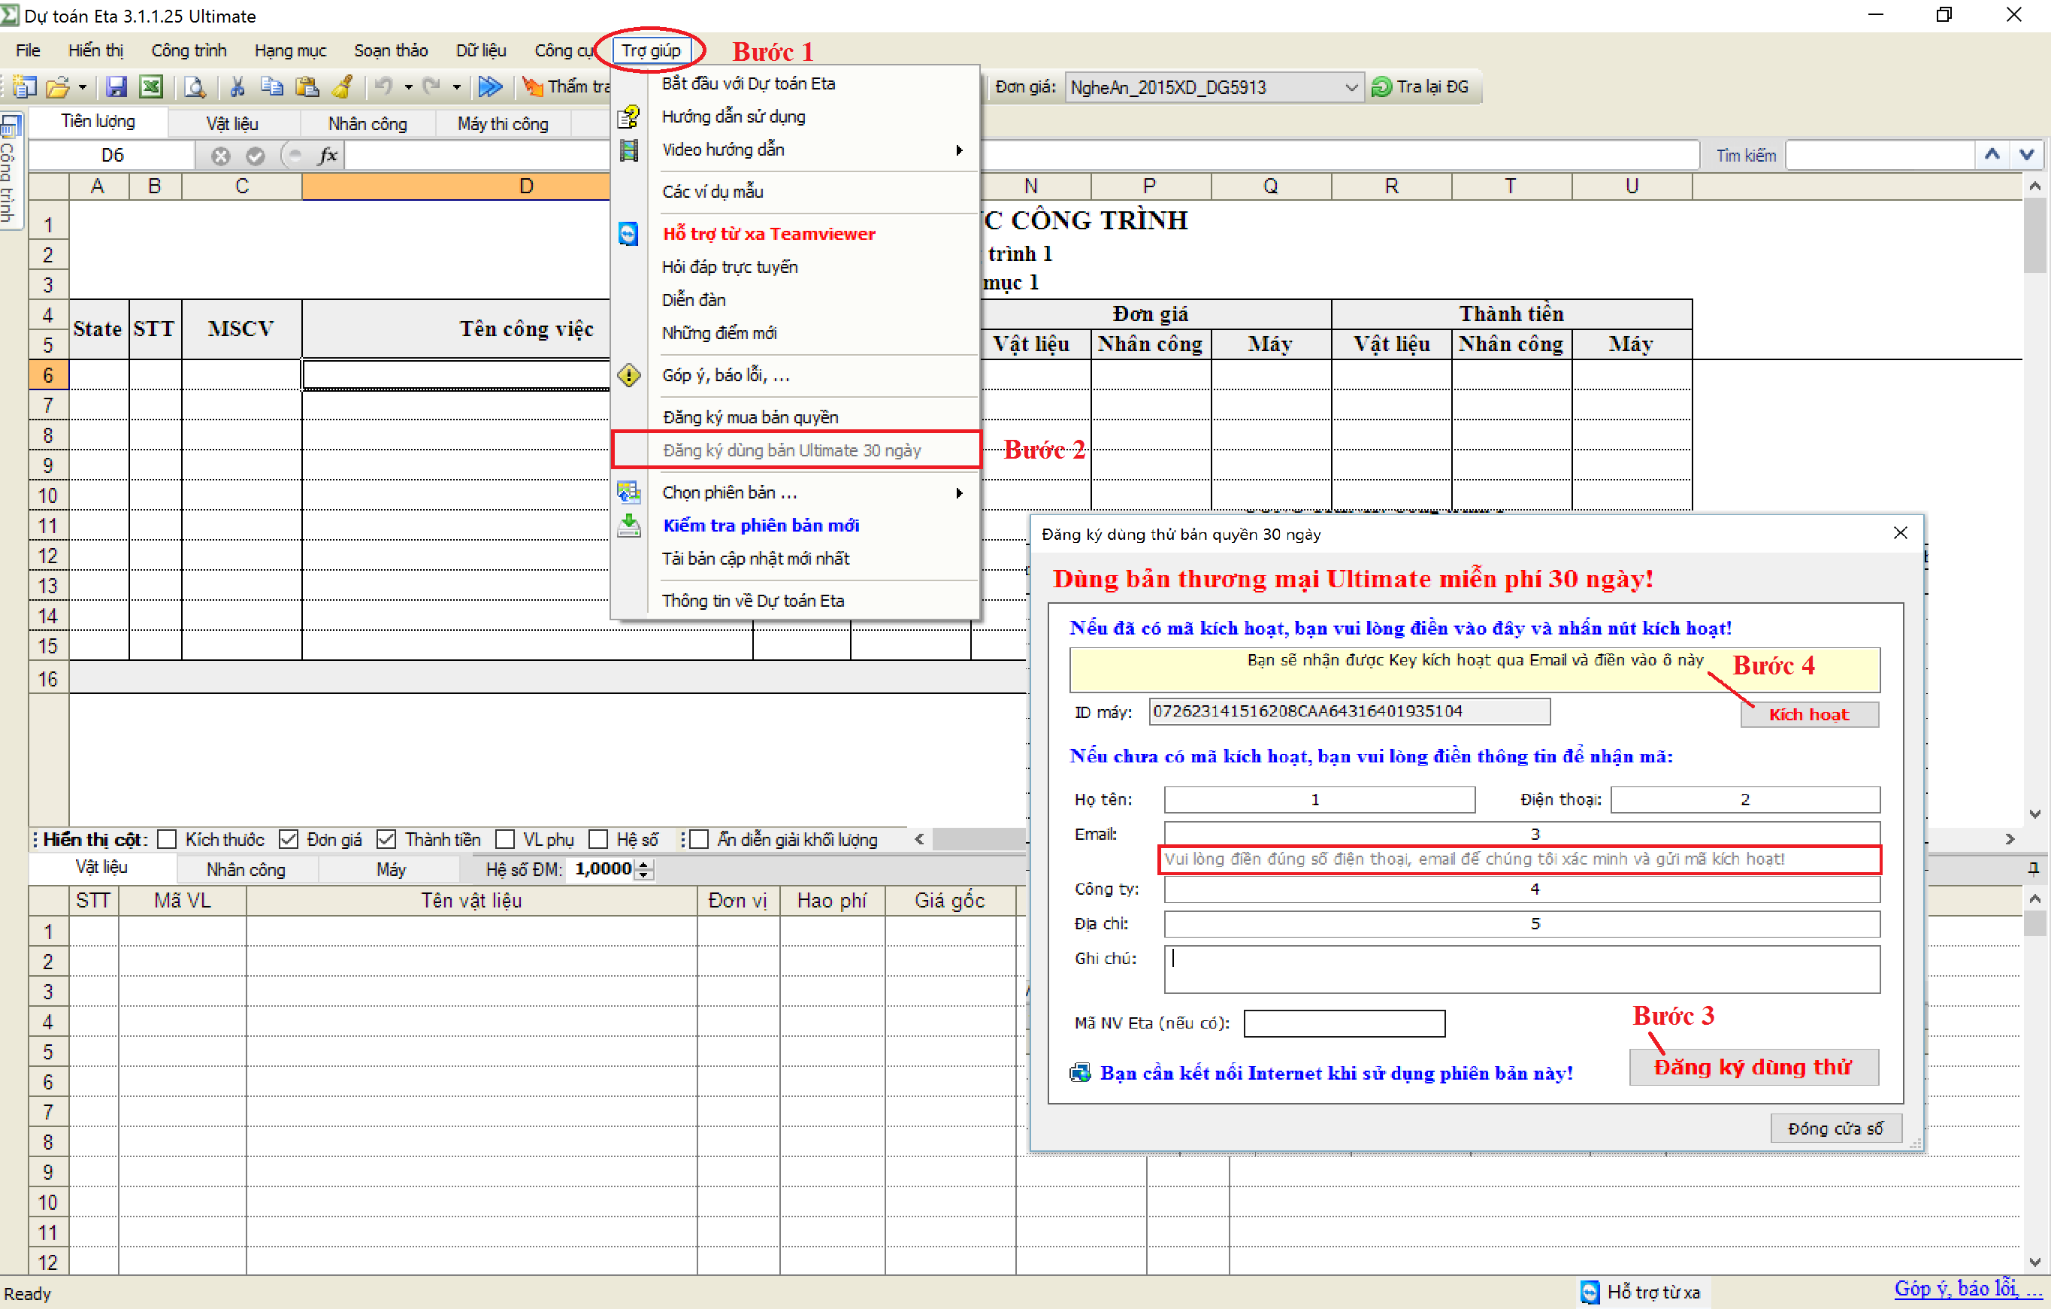Expand the Undo history dropdown arrow
Viewport: 2051px width, 1309px height.
pyautogui.click(x=408, y=87)
